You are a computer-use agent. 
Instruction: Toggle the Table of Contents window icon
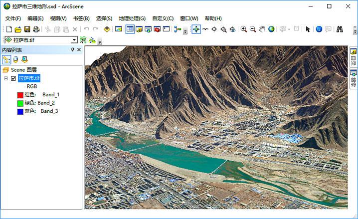click(130, 29)
